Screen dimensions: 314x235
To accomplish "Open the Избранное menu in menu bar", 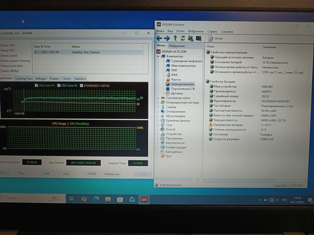I will (196, 31).
